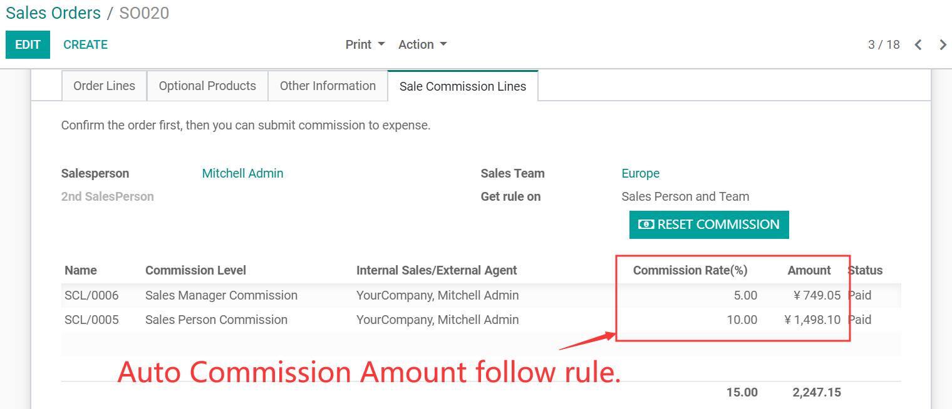Select the Sale Commission Lines tab
The width and height of the screenshot is (952, 409).
[463, 86]
